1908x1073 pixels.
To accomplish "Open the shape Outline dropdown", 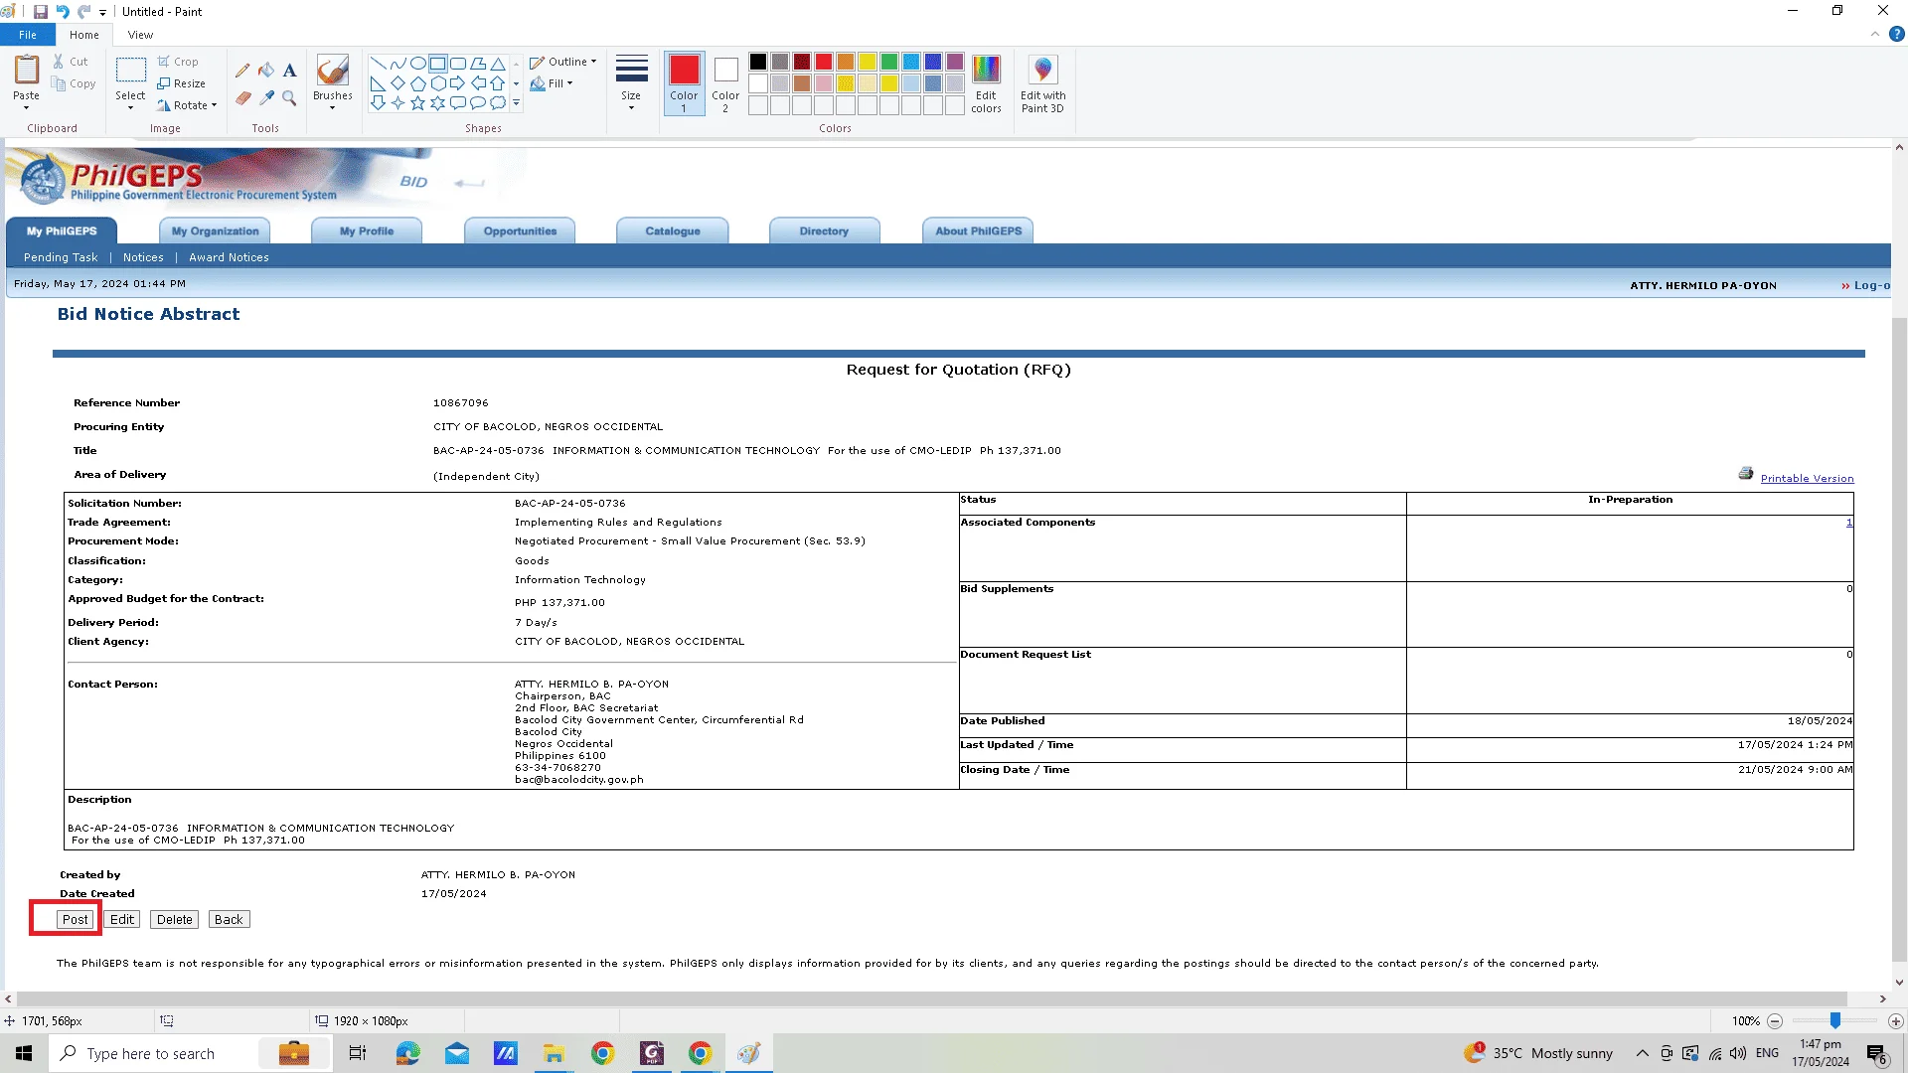I will click(x=563, y=62).
